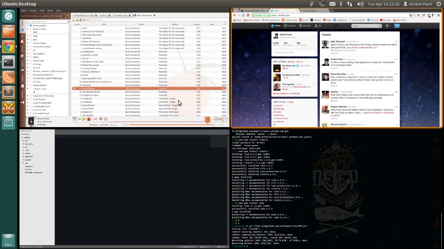444x249 pixels.
Task: Expand the 3 Doors Down artist
Action: click(x=28, y=43)
